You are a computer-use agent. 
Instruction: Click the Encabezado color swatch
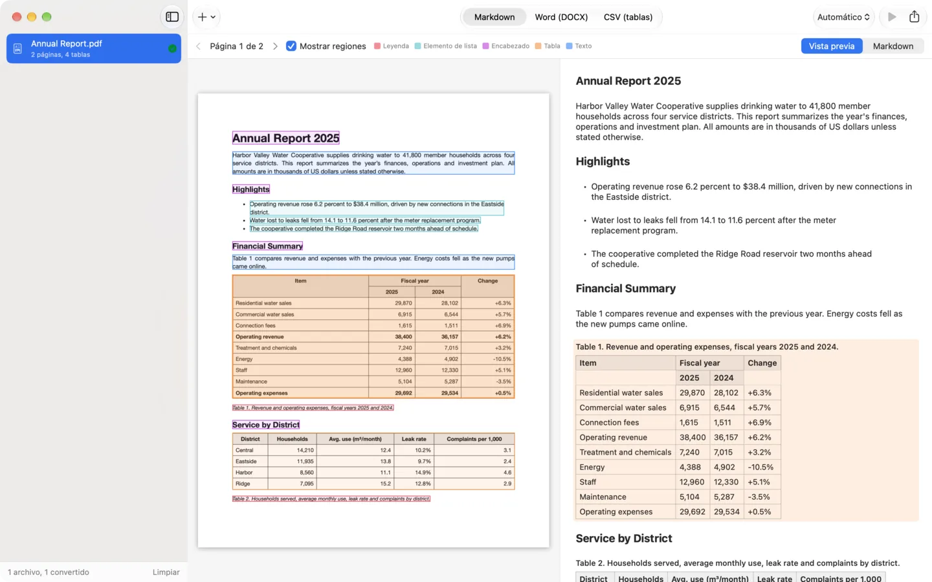tap(485, 46)
